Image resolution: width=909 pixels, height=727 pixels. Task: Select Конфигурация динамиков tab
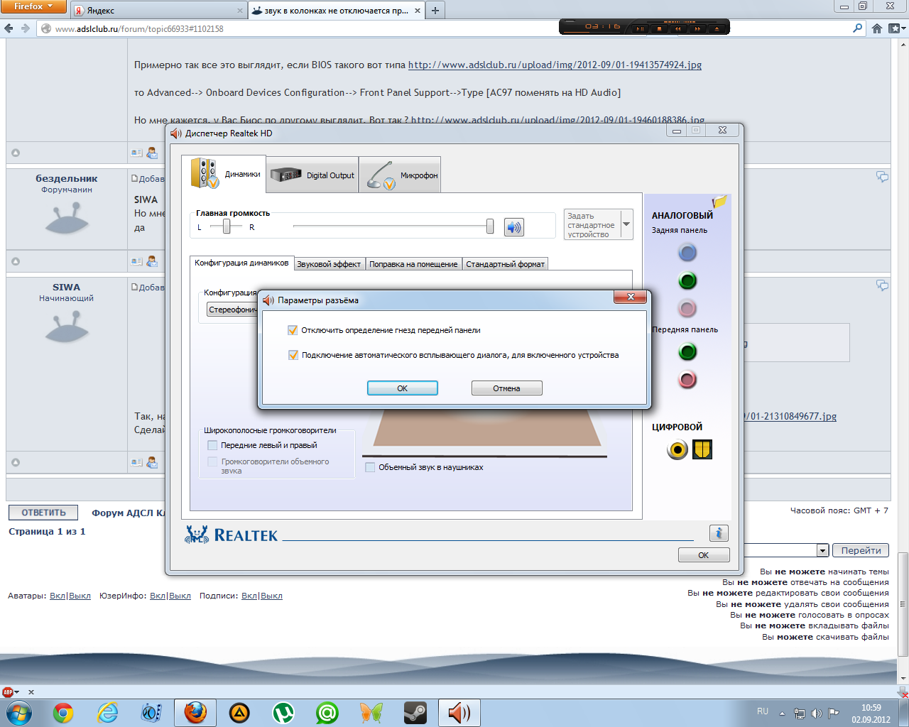tap(241, 263)
